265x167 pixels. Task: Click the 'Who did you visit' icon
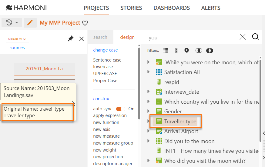click(159, 161)
